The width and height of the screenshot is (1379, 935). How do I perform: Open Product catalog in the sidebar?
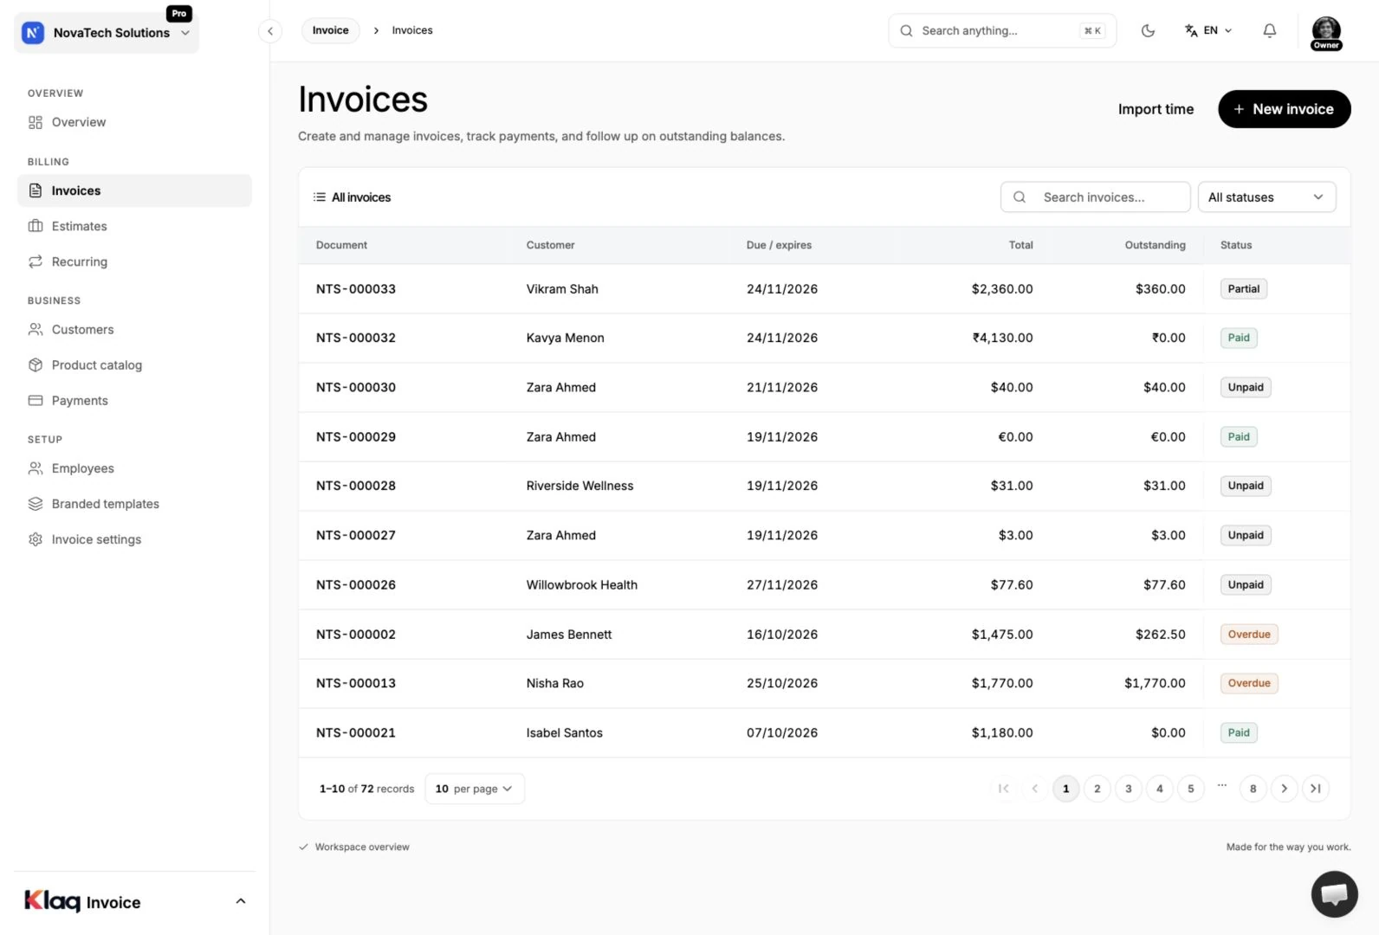134,365
